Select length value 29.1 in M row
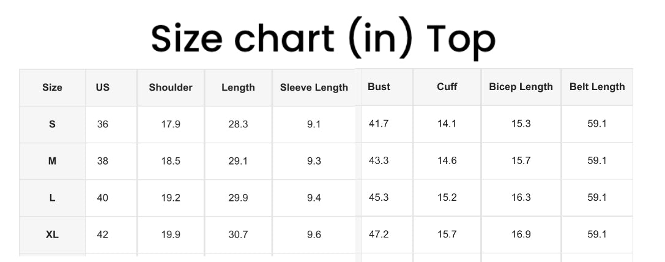 (x=238, y=161)
